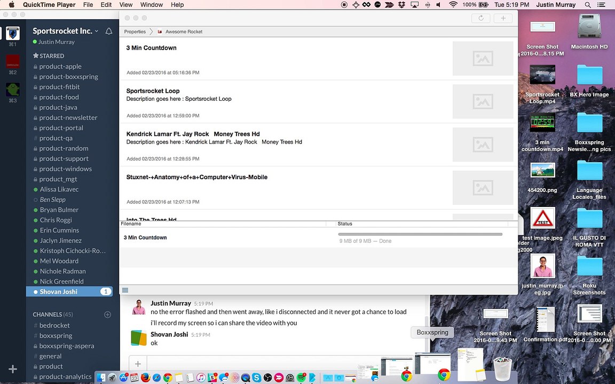Open the Channels (45) header in Slack

point(52,314)
